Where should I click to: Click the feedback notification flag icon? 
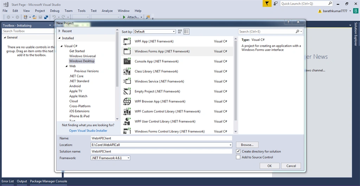point(267,4)
